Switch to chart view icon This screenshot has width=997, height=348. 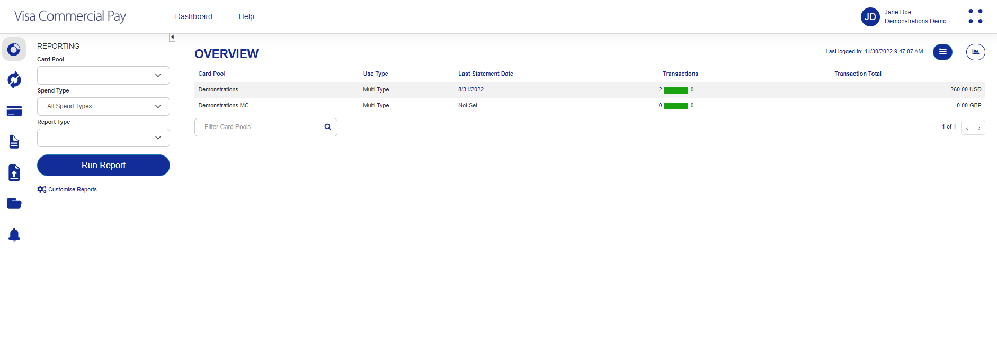(x=975, y=52)
